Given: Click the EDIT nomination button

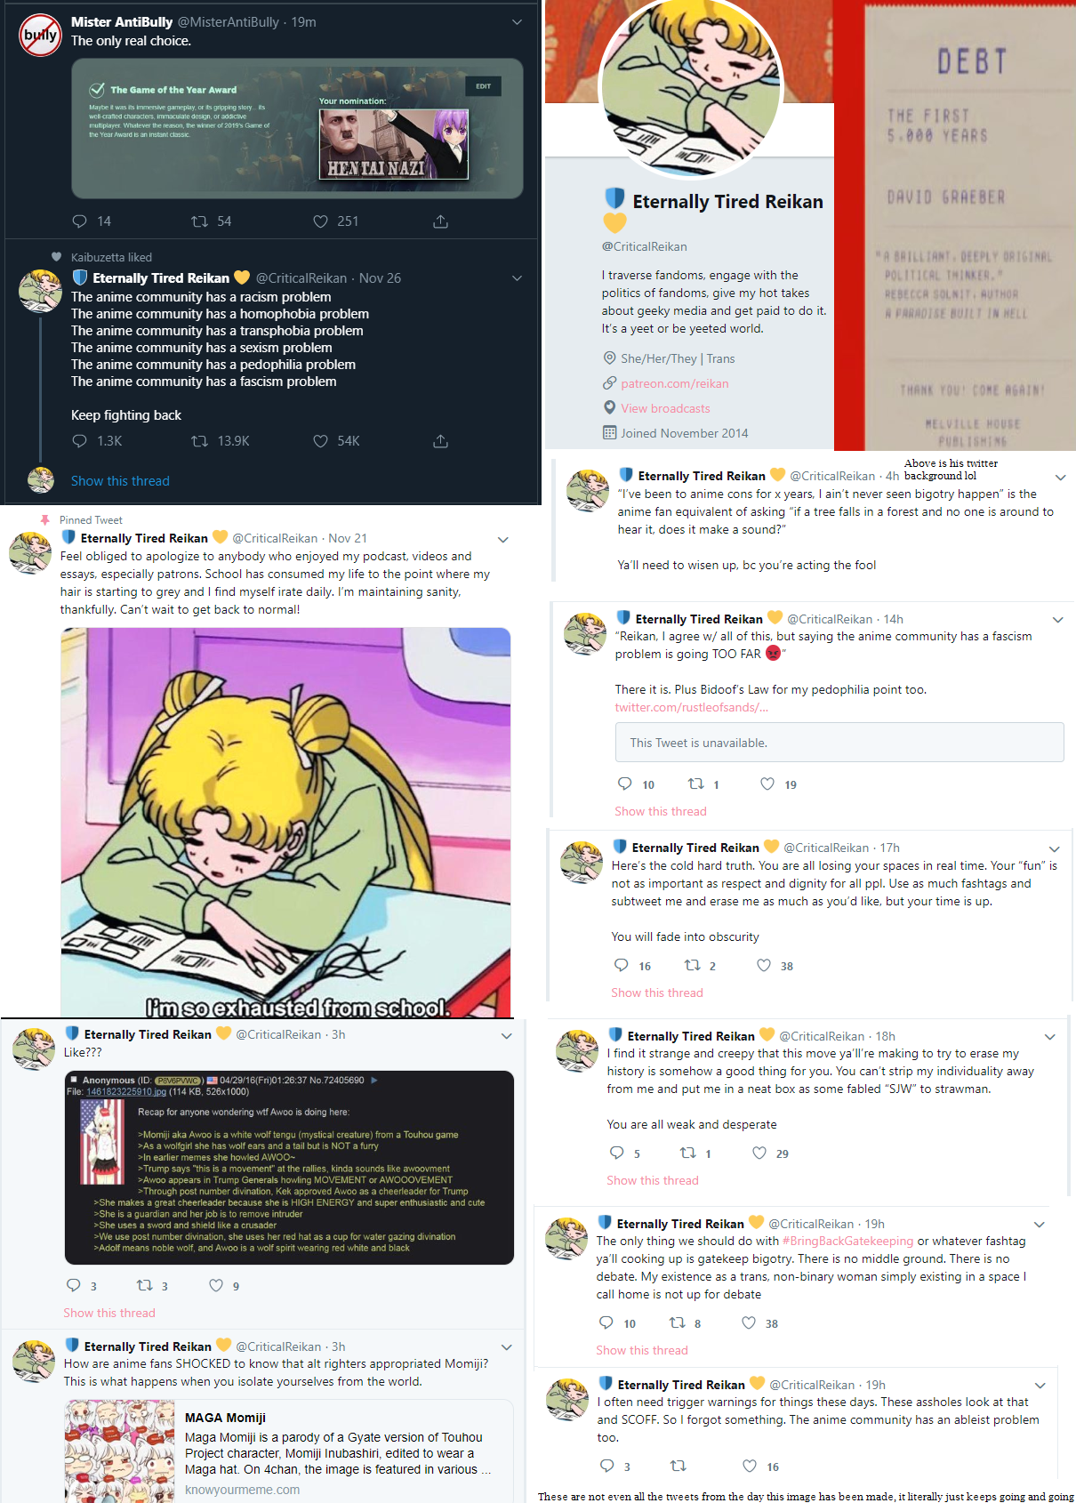Looking at the screenshot, I should pos(483,86).
